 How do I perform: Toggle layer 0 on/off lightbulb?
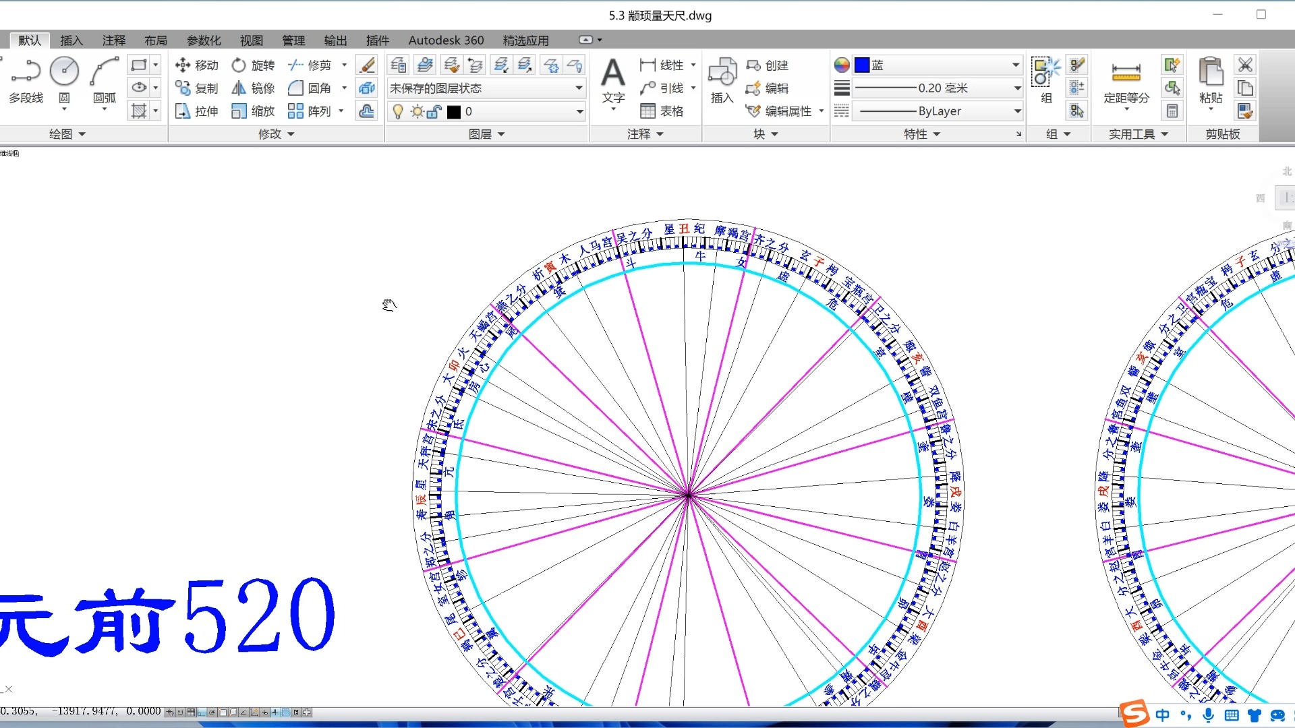(398, 111)
